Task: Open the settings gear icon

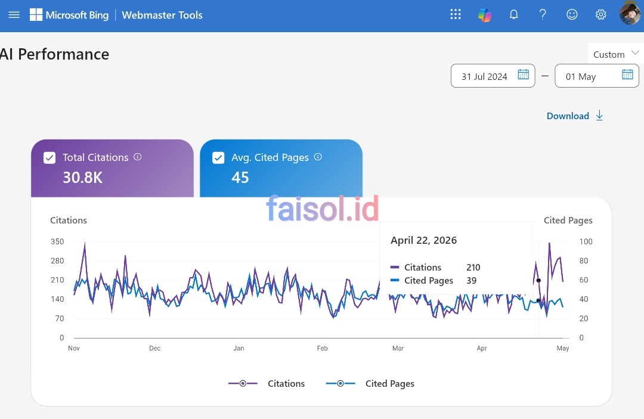Action: 600,15
